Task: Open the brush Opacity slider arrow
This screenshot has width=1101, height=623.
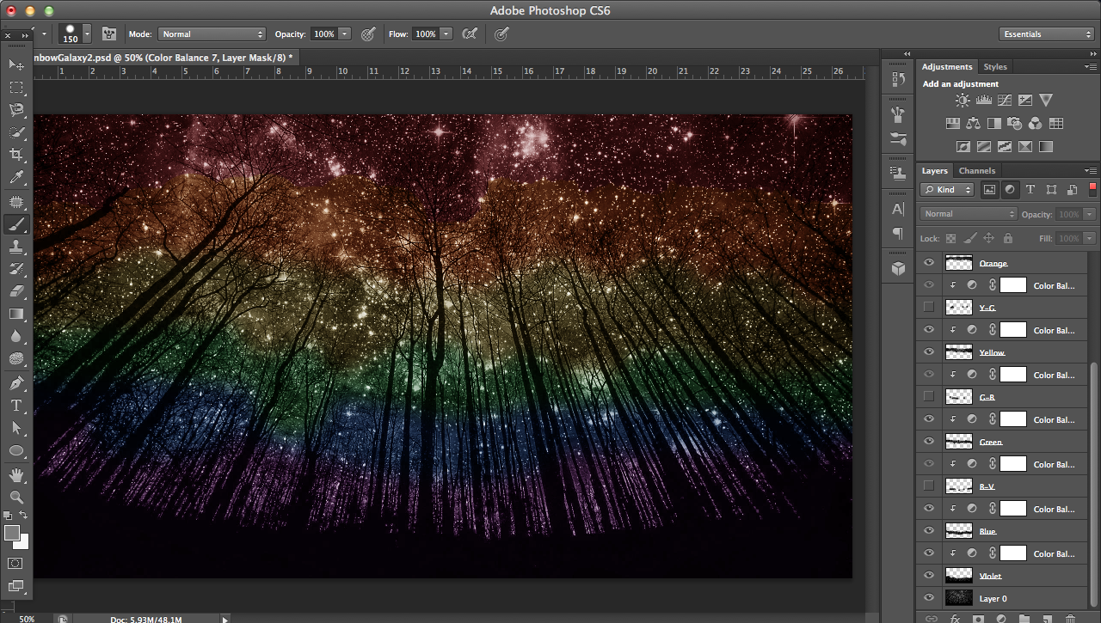Action: 345,34
